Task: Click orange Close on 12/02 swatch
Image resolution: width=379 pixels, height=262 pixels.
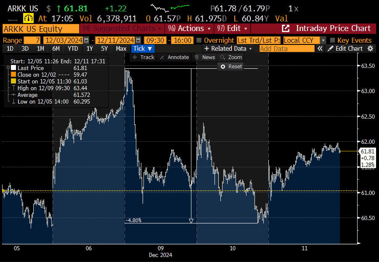Action: click(13, 75)
